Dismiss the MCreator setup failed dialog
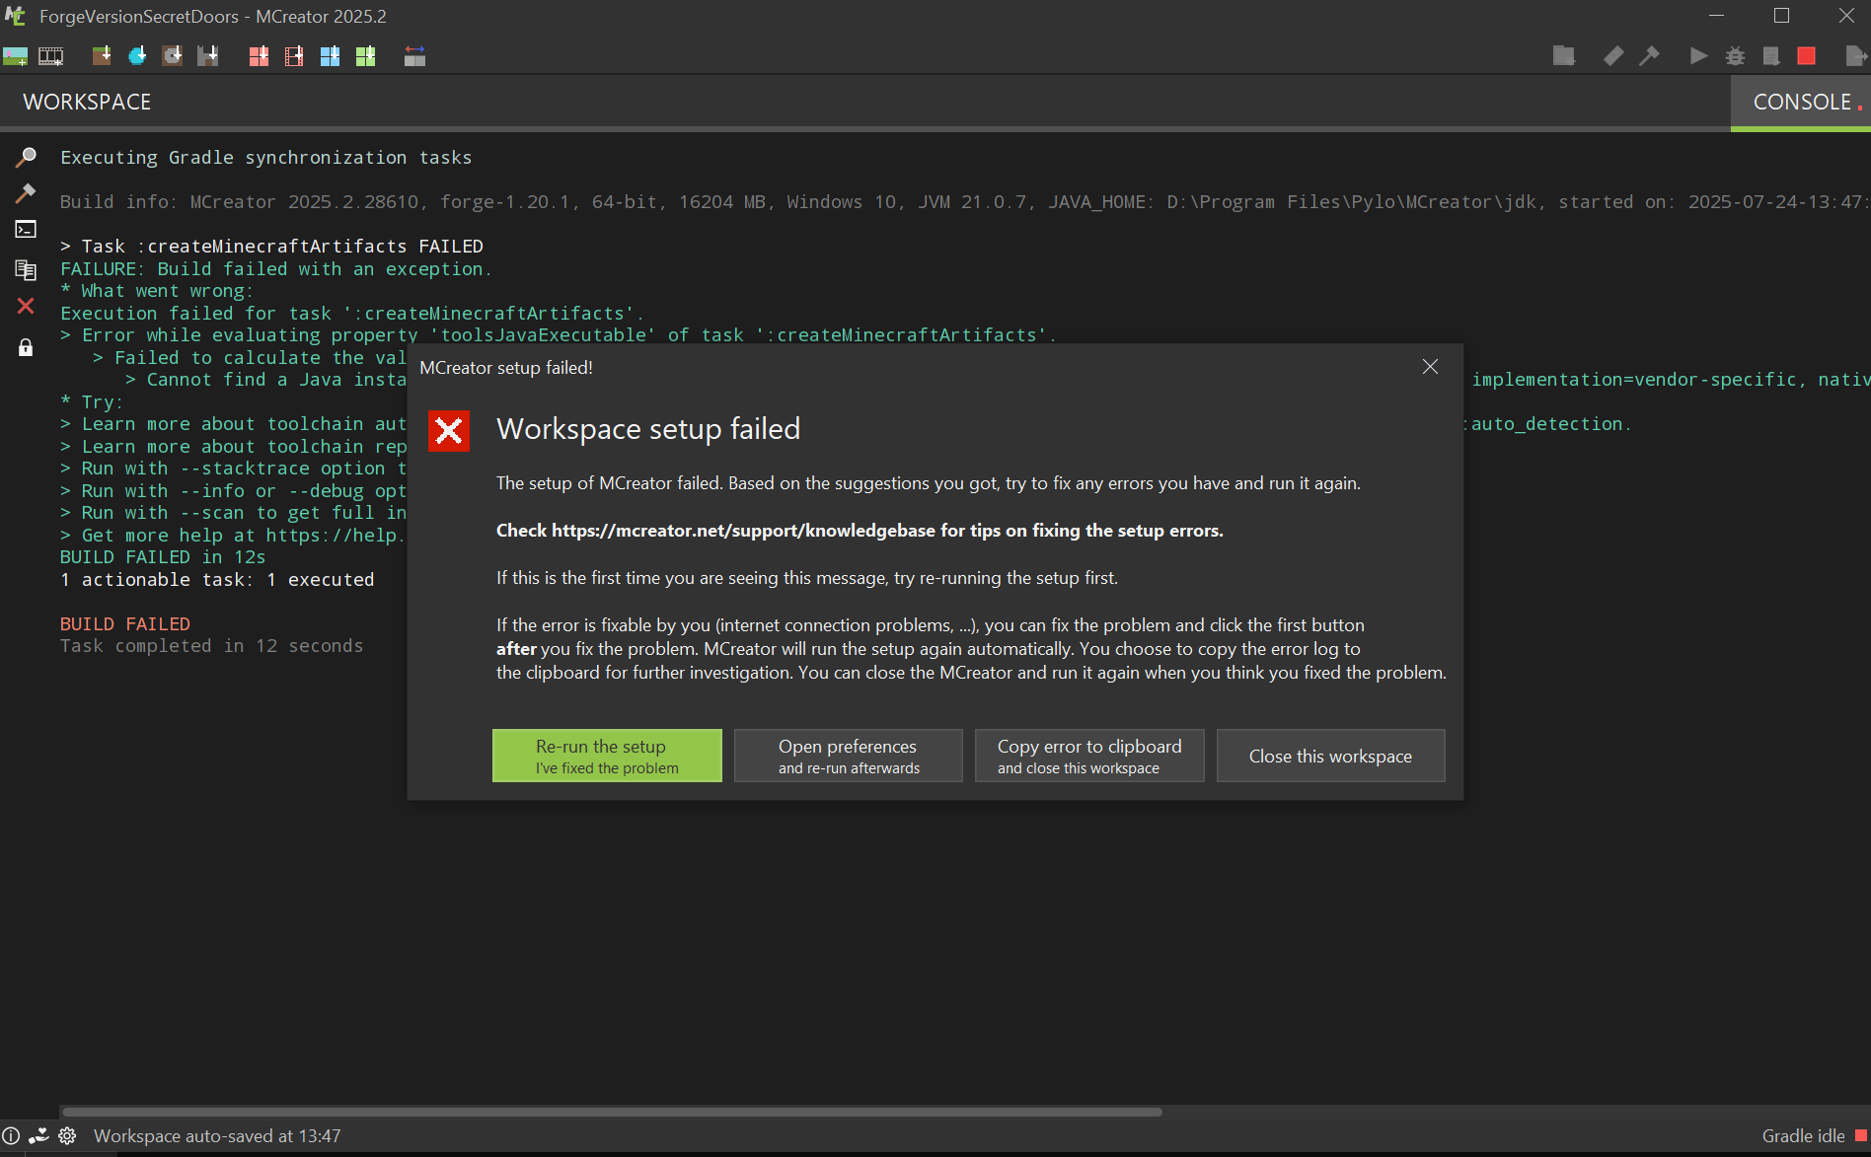This screenshot has height=1157, width=1871. pyautogui.click(x=1430, y=367)
